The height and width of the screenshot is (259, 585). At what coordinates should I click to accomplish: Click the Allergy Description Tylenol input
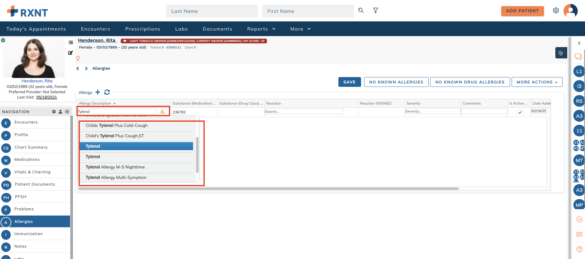tap(117, 112)
